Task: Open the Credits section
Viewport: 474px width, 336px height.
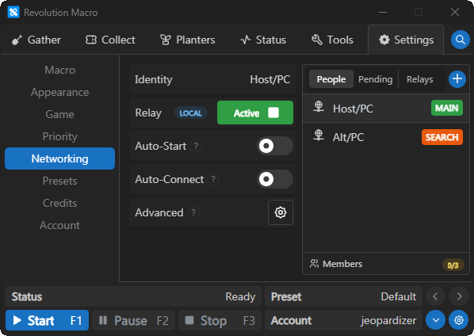Action: tap(60, 203)
